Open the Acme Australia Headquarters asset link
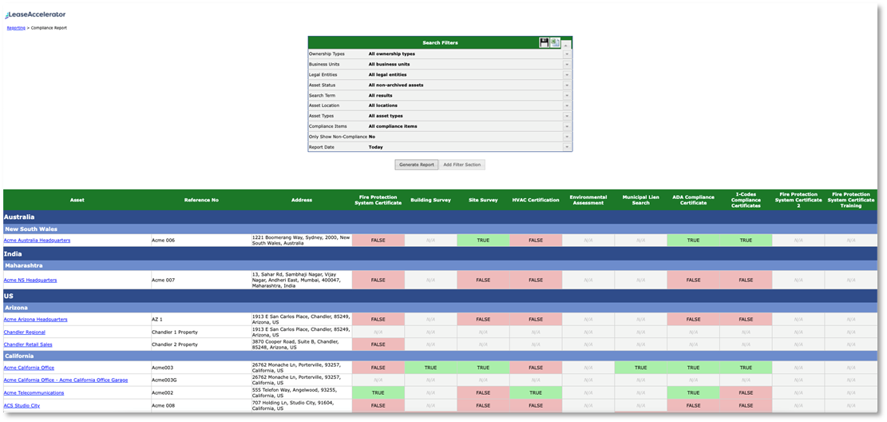 pyautogui.click(x=37, y=240)
